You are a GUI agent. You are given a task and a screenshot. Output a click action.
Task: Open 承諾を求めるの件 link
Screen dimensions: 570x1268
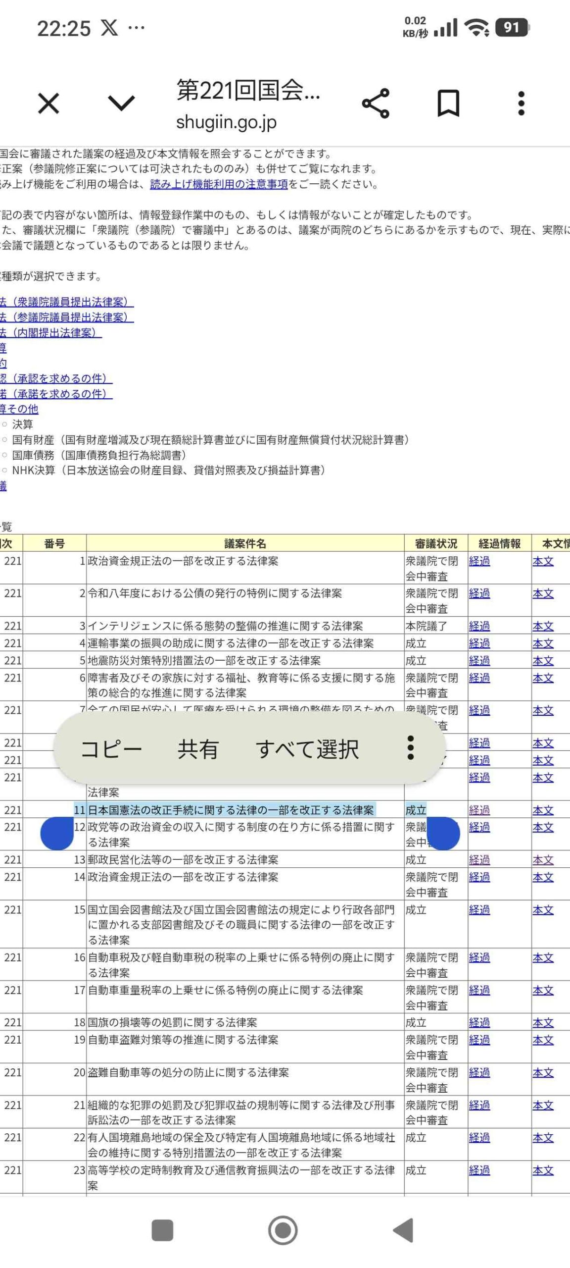(x=56, y=394)
